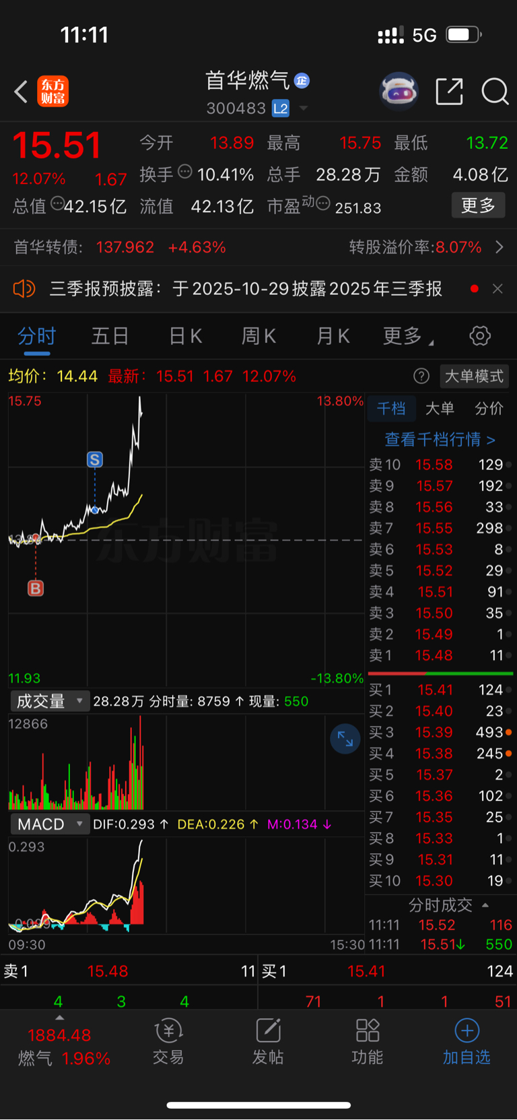
Task: Open the 成交量 indicator dropdown
Action: 50,701
